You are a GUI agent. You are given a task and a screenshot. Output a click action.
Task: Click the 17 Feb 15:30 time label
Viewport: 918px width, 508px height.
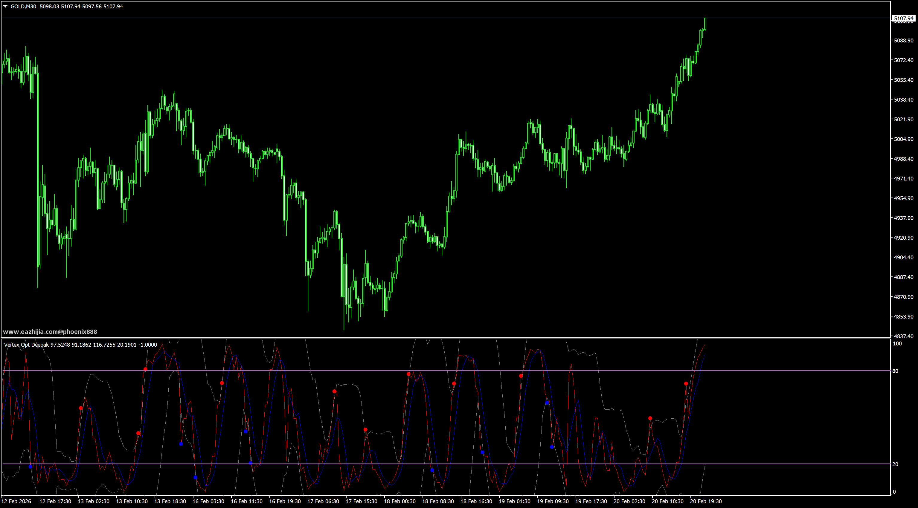[361, 501]
